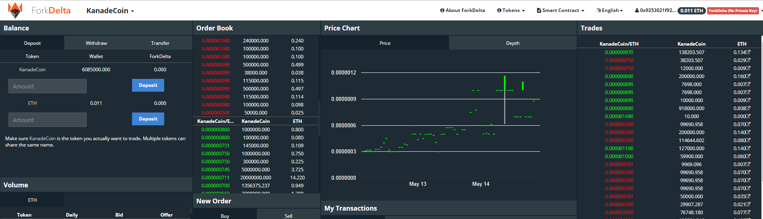
Task: Select sell order of 38000.000 KanadeCoin
Action: (x=256, y=72)
